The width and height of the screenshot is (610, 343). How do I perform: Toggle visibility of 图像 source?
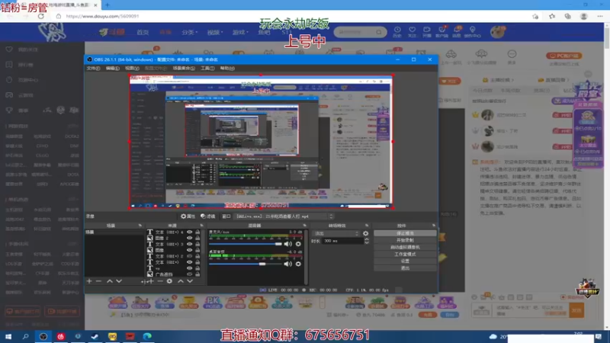tap(189, 250)
